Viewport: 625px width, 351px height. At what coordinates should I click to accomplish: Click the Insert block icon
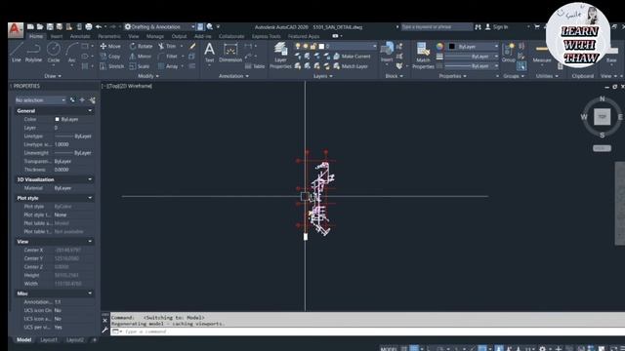pos(387,53)
